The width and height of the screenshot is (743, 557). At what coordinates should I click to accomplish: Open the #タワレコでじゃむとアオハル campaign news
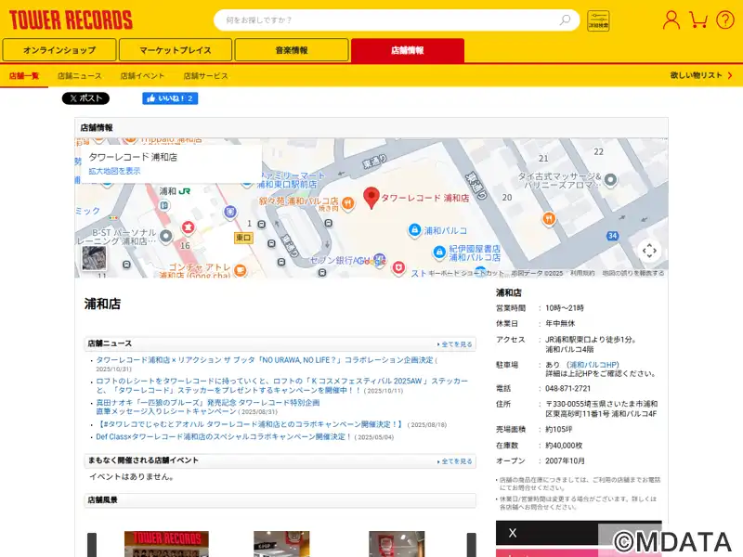[250, 424]
